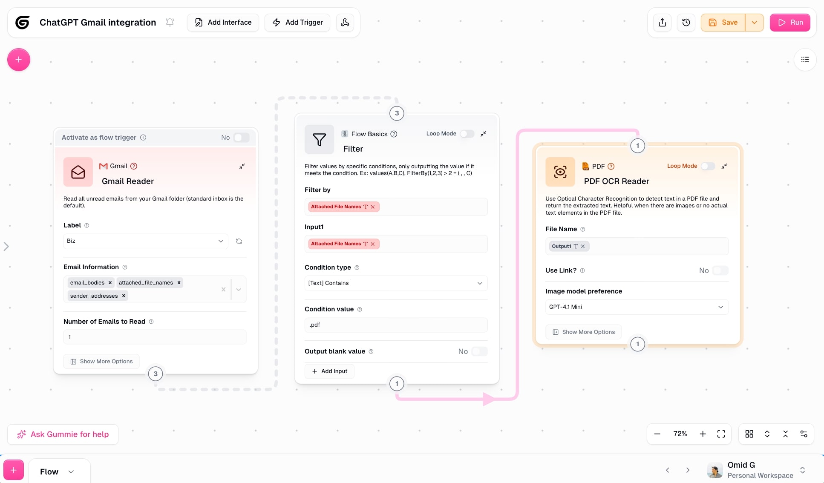Open version history icon
Viewport: 824px width, 483px height.
click(x=686, y=23)
